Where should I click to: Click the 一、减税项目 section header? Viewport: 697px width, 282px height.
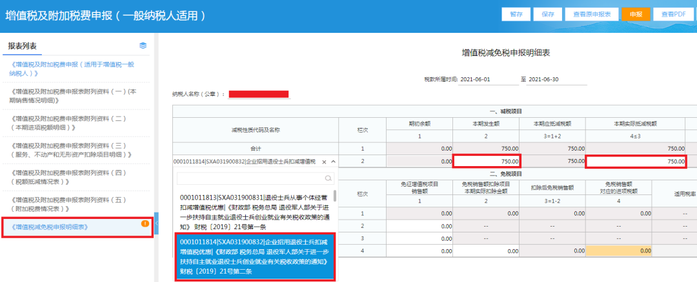[x=505, y=111]
